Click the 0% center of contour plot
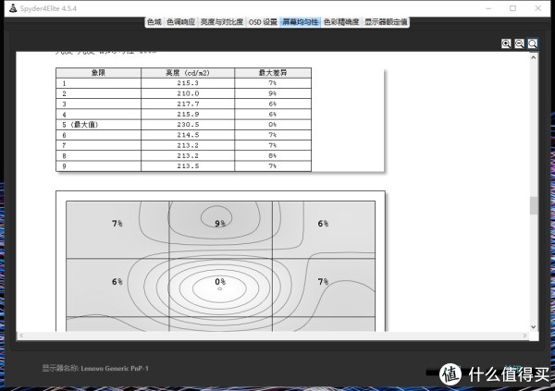This screenshot has width=555, height=391. coord(220,282)
